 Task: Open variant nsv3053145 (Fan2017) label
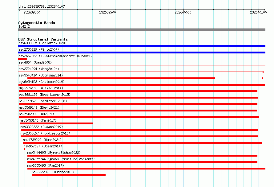point(38,120)
